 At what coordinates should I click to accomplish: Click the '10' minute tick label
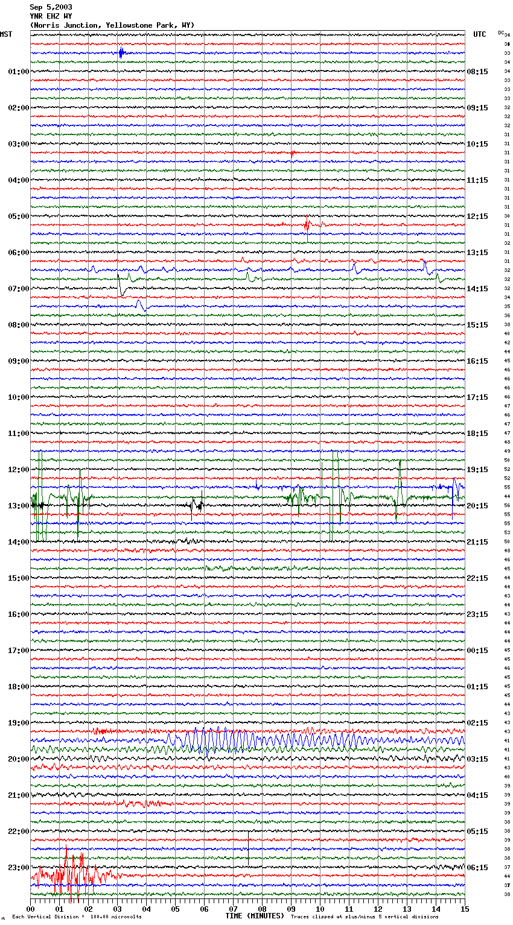[x=320, y=909]
